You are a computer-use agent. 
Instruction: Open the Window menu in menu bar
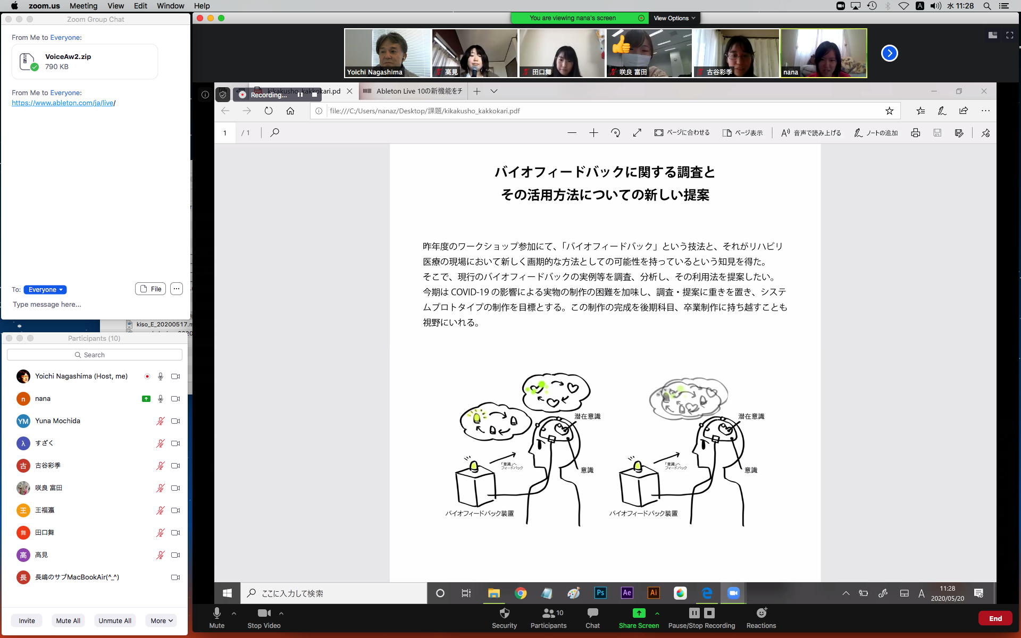[x=170, y=6]
